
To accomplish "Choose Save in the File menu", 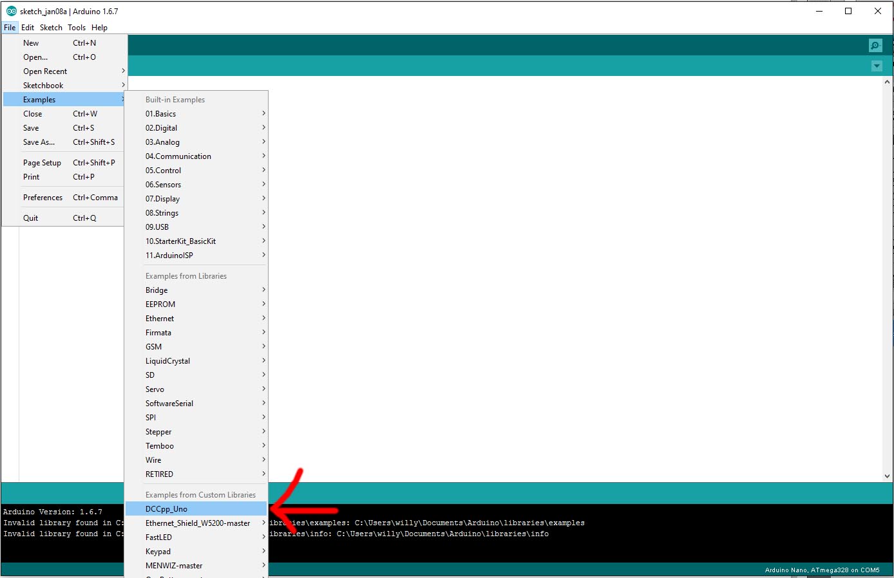I will 64,128.
